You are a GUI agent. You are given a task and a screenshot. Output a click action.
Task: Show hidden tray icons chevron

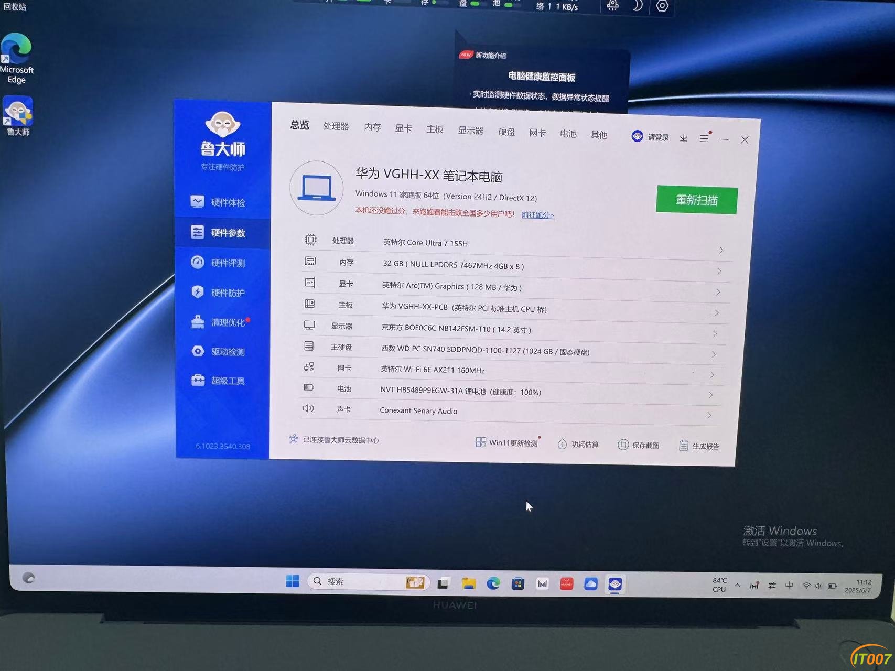click(738, 585)
